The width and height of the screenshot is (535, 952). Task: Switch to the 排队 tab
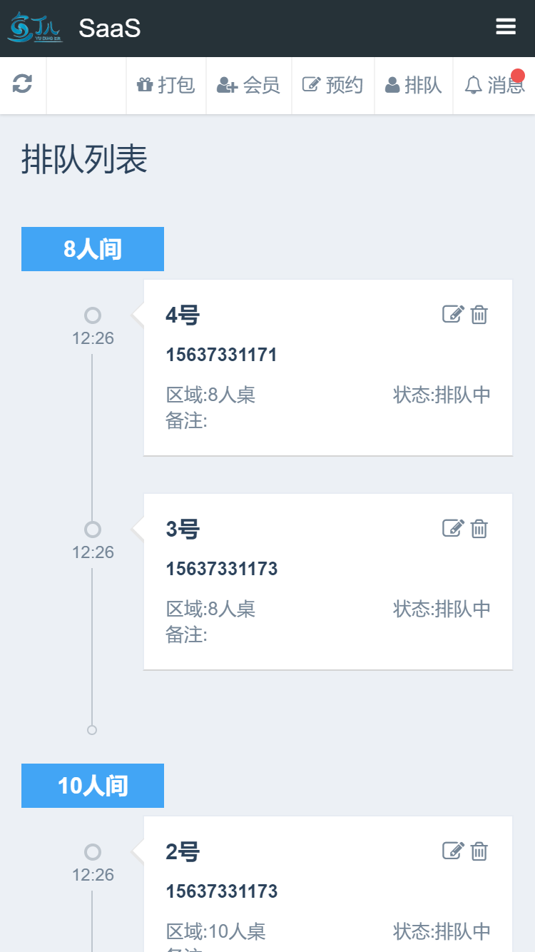point(414,86)
